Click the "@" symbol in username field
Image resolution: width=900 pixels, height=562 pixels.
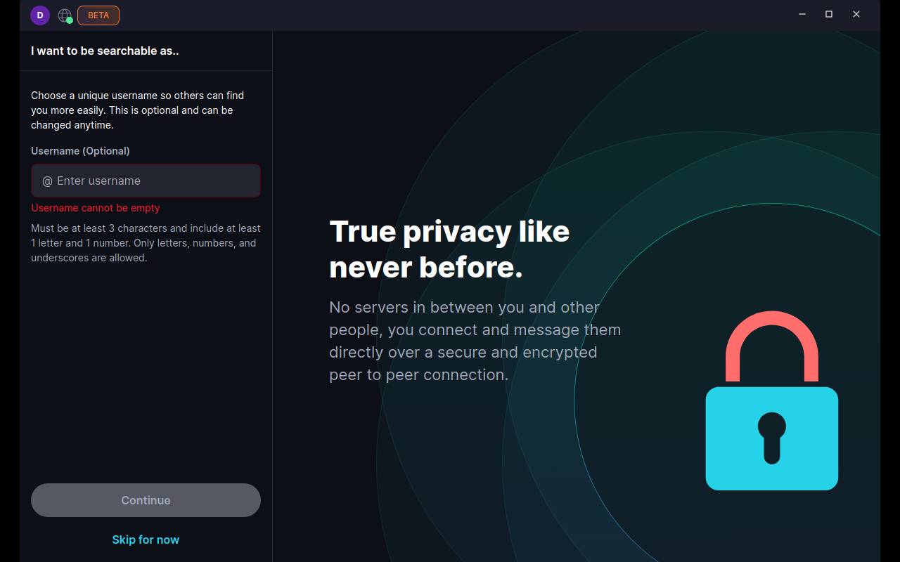(x=47, y=181)
